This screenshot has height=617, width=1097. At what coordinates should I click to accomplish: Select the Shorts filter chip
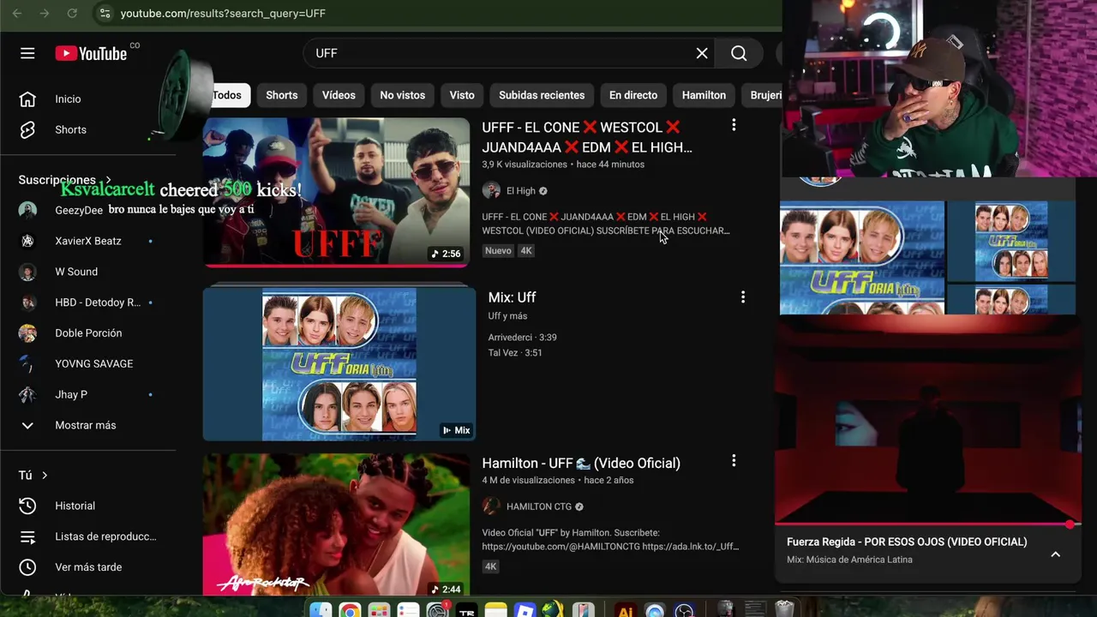(282, 95)
